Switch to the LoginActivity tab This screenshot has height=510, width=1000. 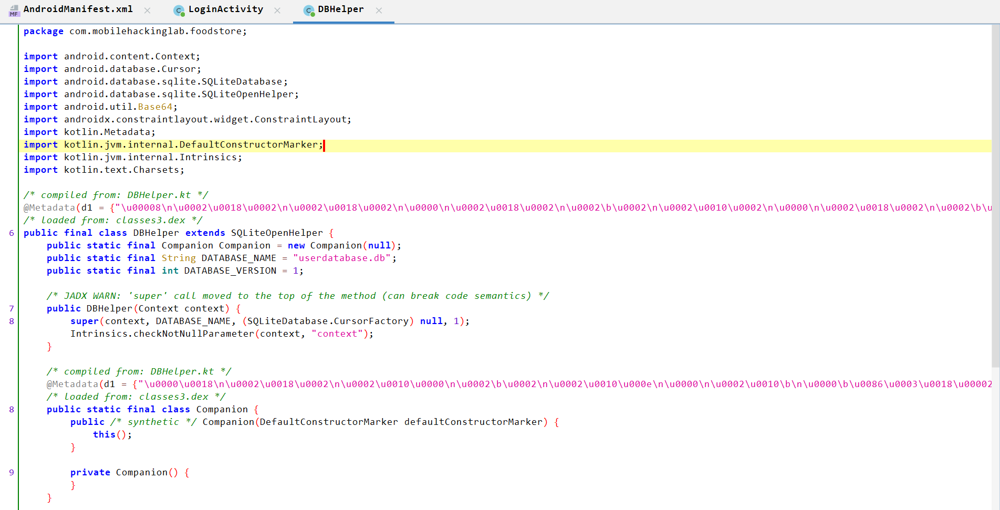pyautogui.click(x=226, y=9)
